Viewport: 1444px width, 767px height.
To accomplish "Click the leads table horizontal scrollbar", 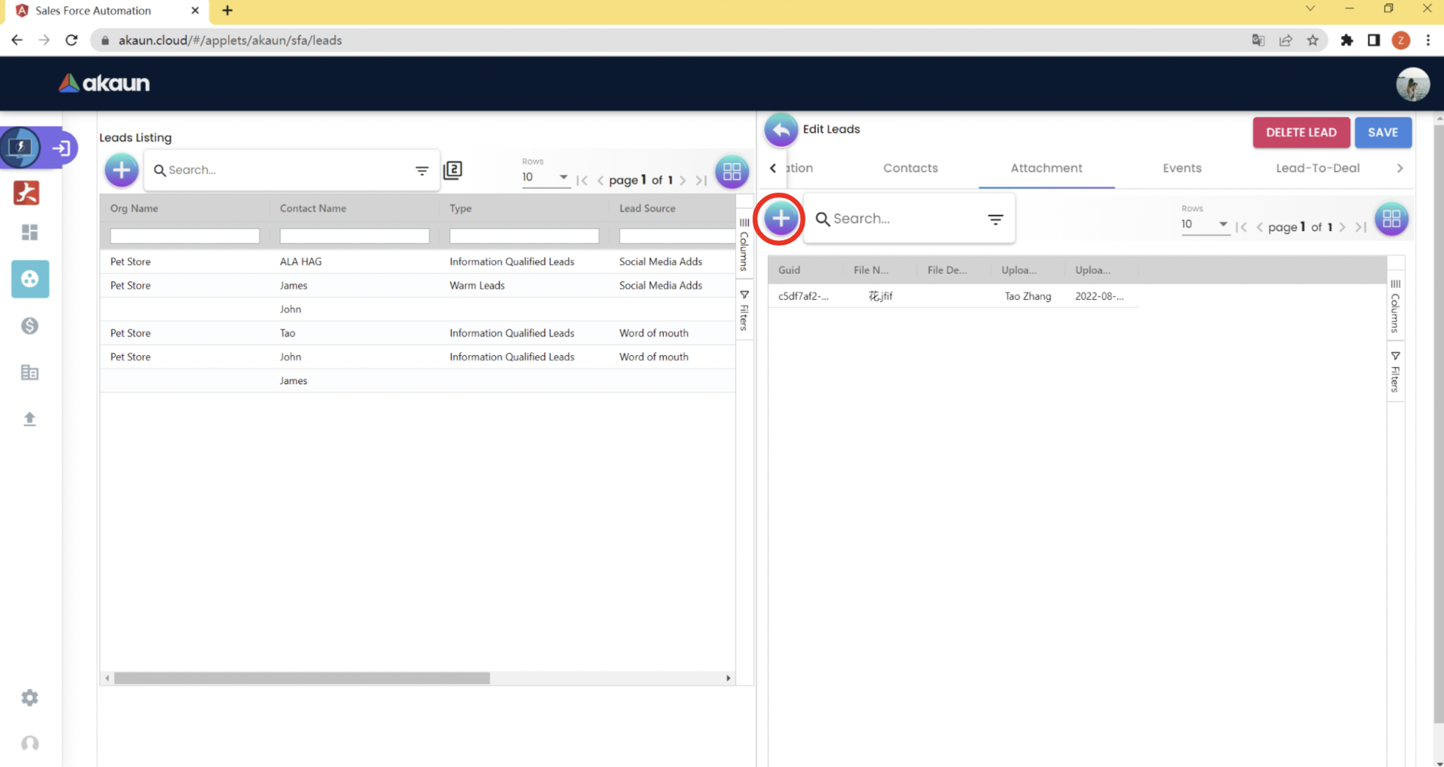I will pyautogui.click(x=301, y=678).
